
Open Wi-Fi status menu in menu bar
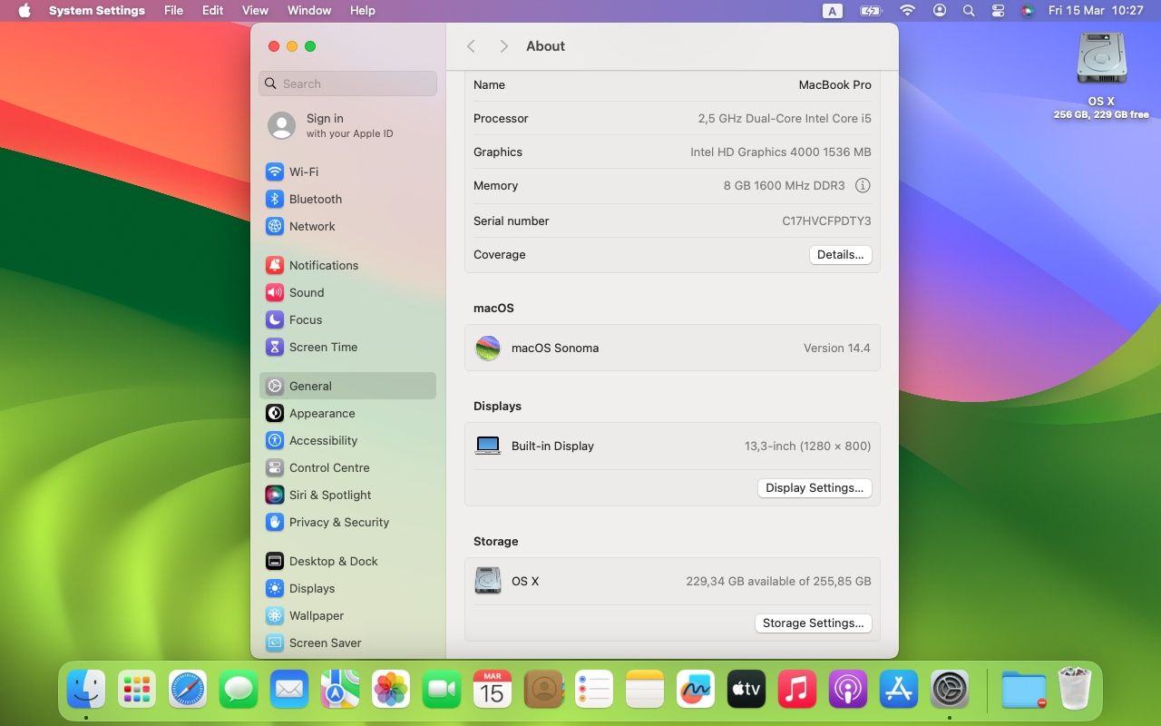(907, 11)
